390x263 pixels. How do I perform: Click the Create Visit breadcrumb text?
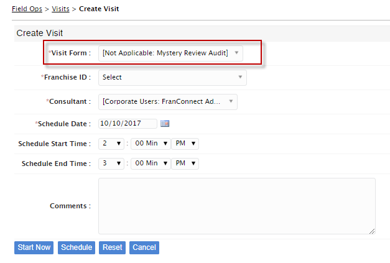click(x=99, y=9)
